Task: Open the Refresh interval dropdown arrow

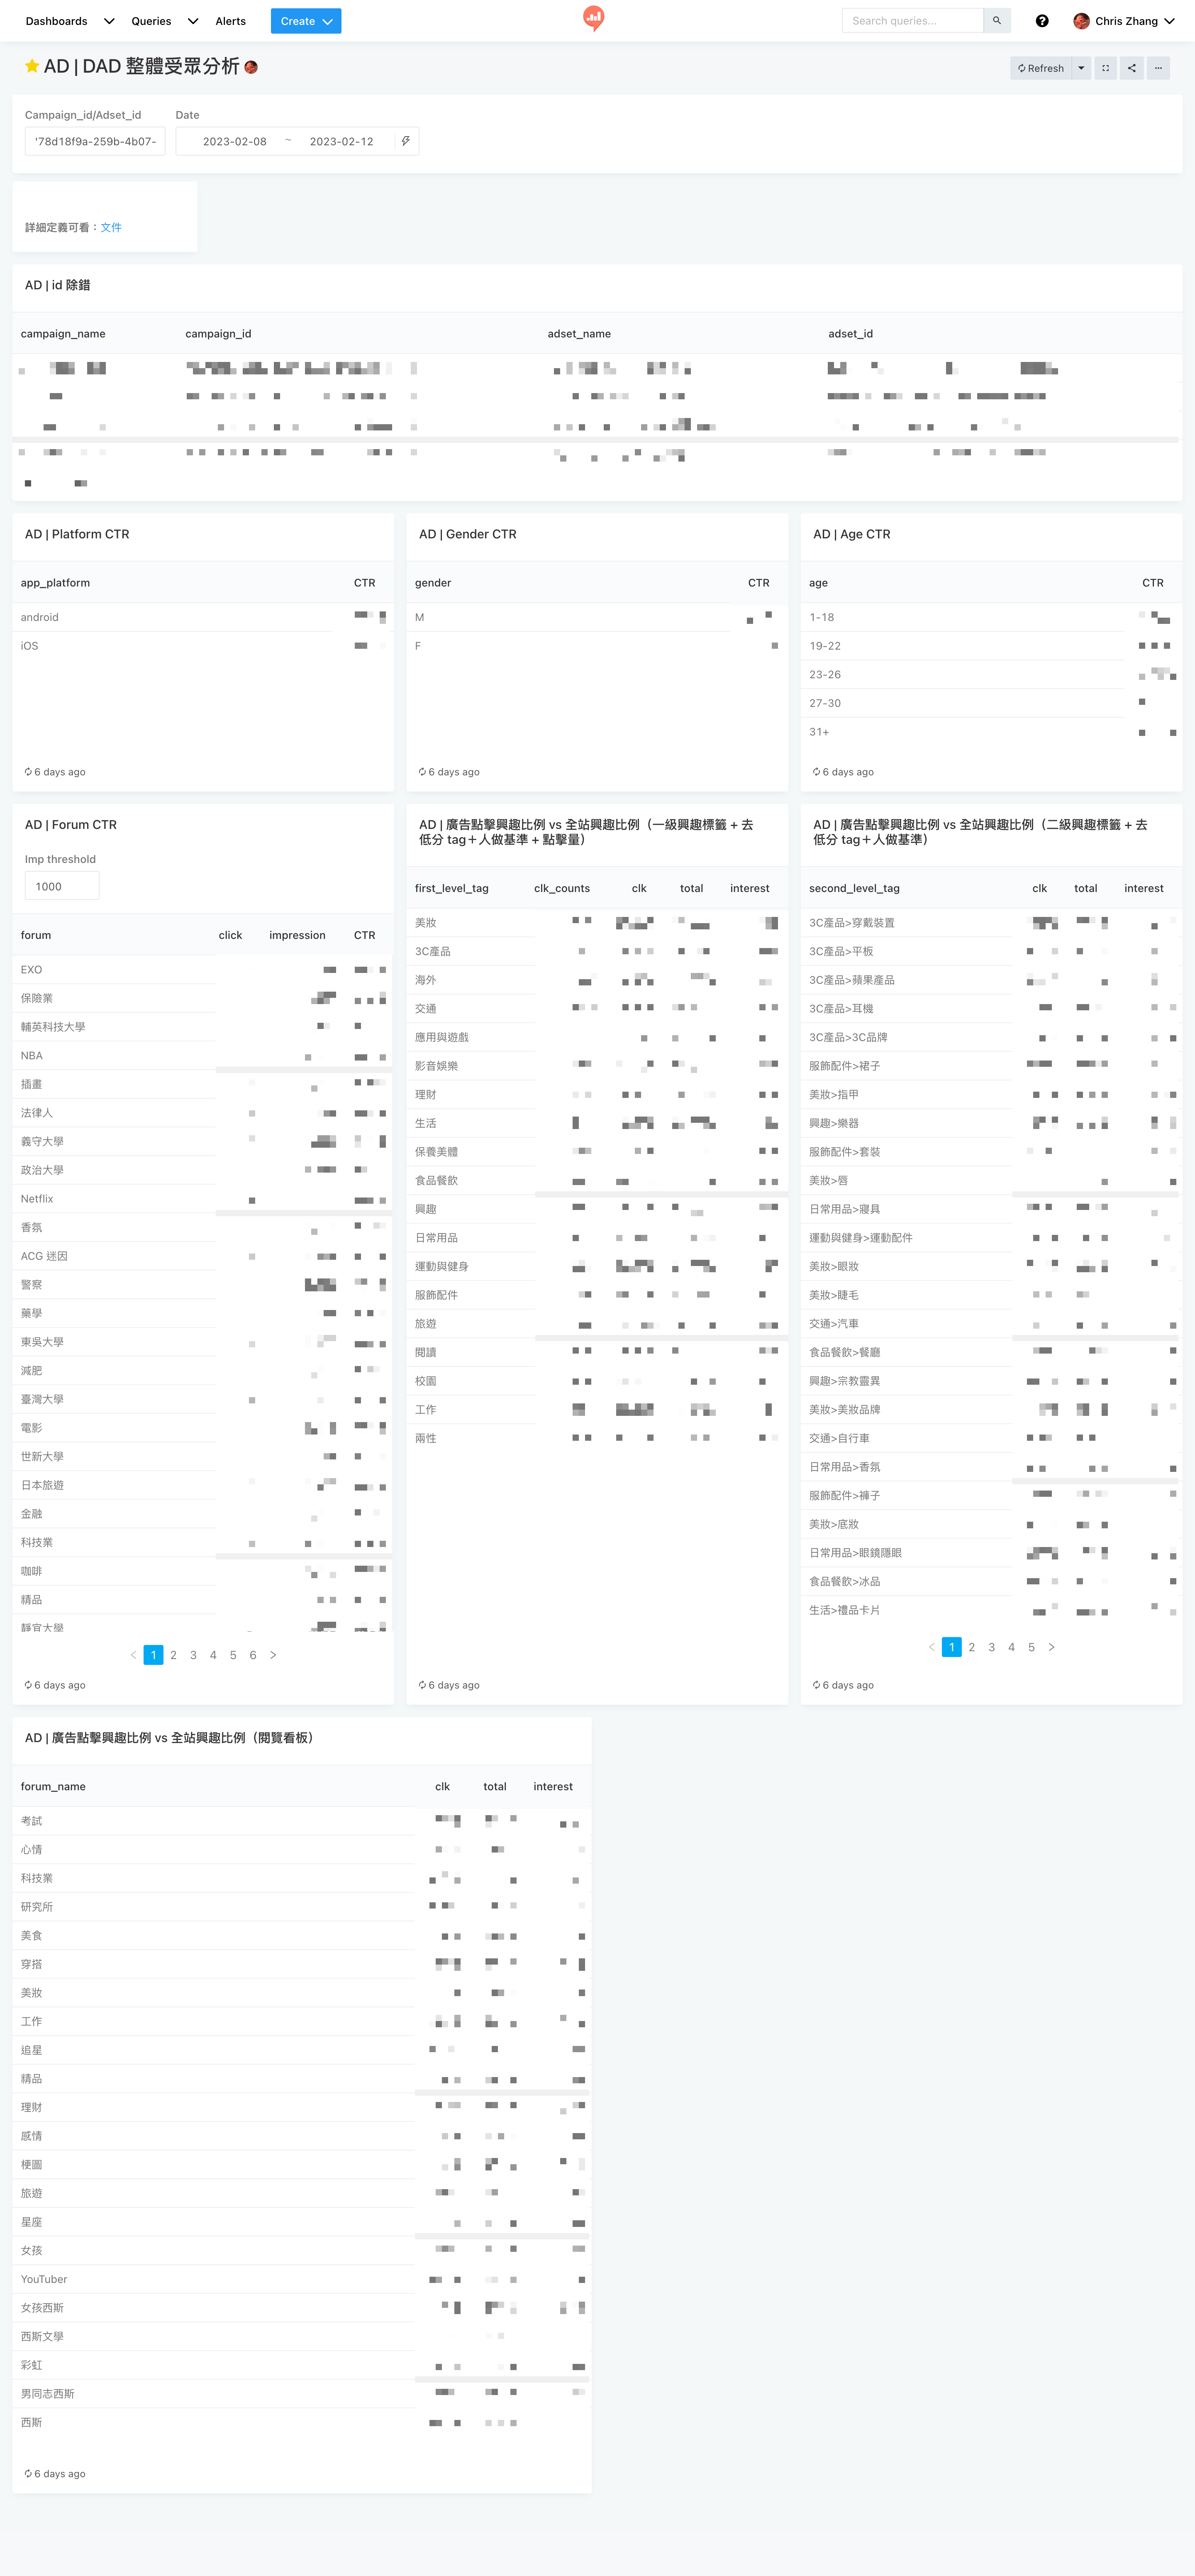Action: click(1081, 68)
